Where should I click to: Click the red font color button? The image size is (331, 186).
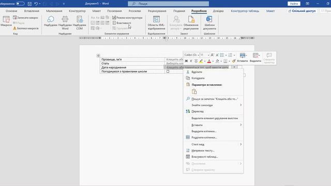(x=209, y=61)
